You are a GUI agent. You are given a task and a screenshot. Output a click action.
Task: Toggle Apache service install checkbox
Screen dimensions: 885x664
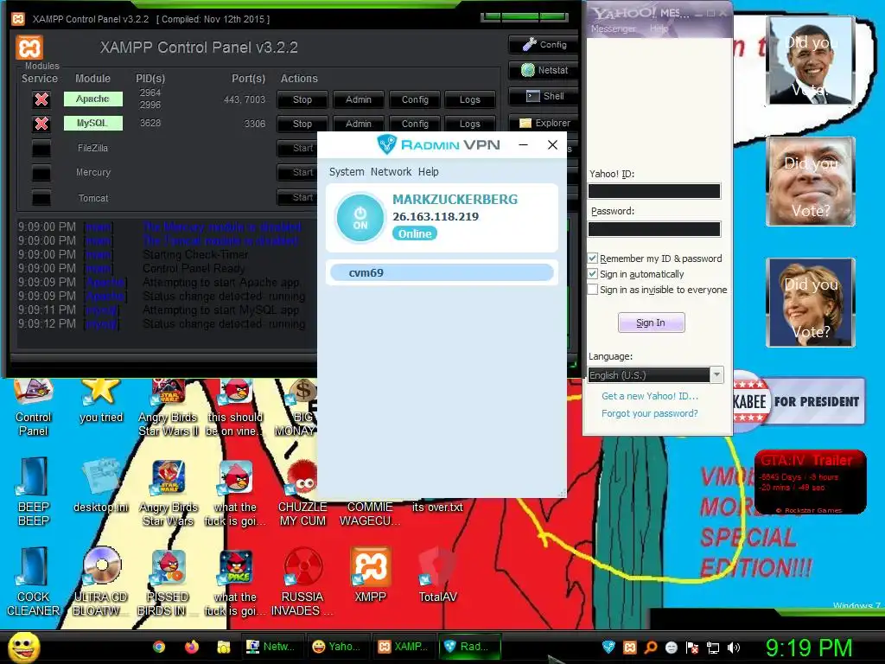pyautogui.click(x=41, y=99)
